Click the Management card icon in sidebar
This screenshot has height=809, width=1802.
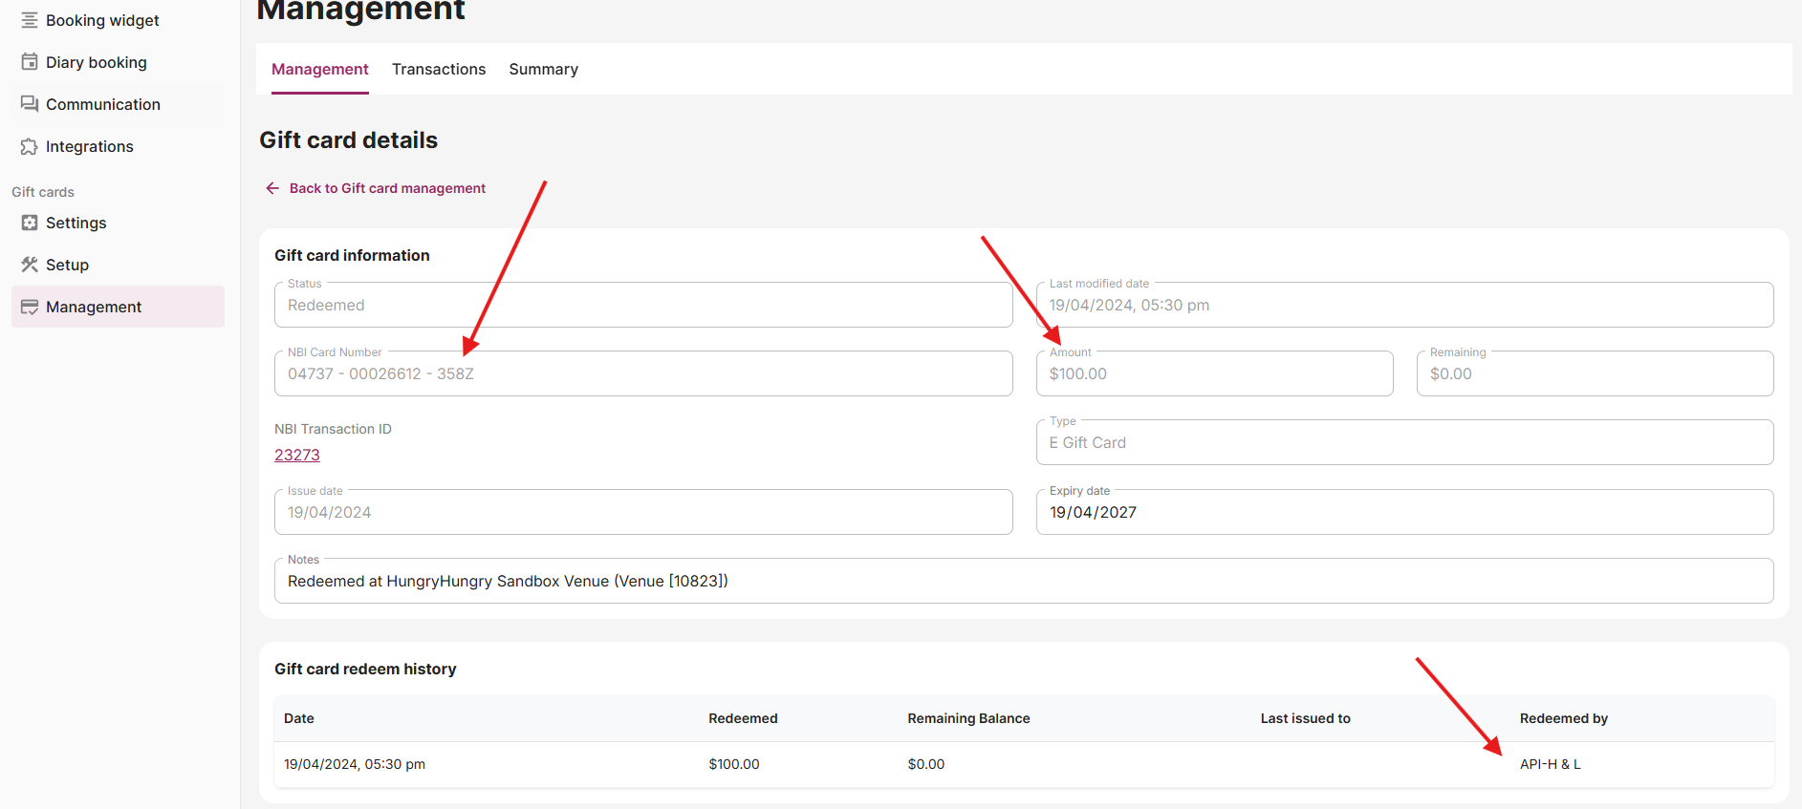[30, 307]
